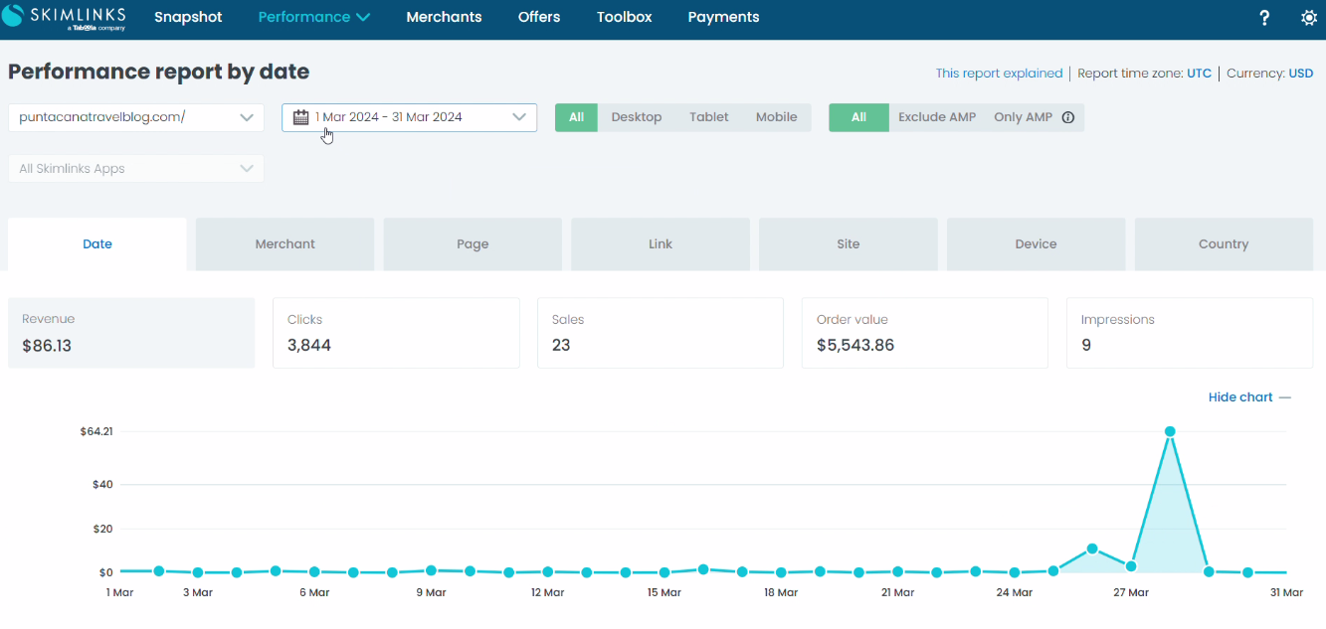Click the 1 Mar axis label
This screenshot has height=629, width=1326.
tap(119, 593)
